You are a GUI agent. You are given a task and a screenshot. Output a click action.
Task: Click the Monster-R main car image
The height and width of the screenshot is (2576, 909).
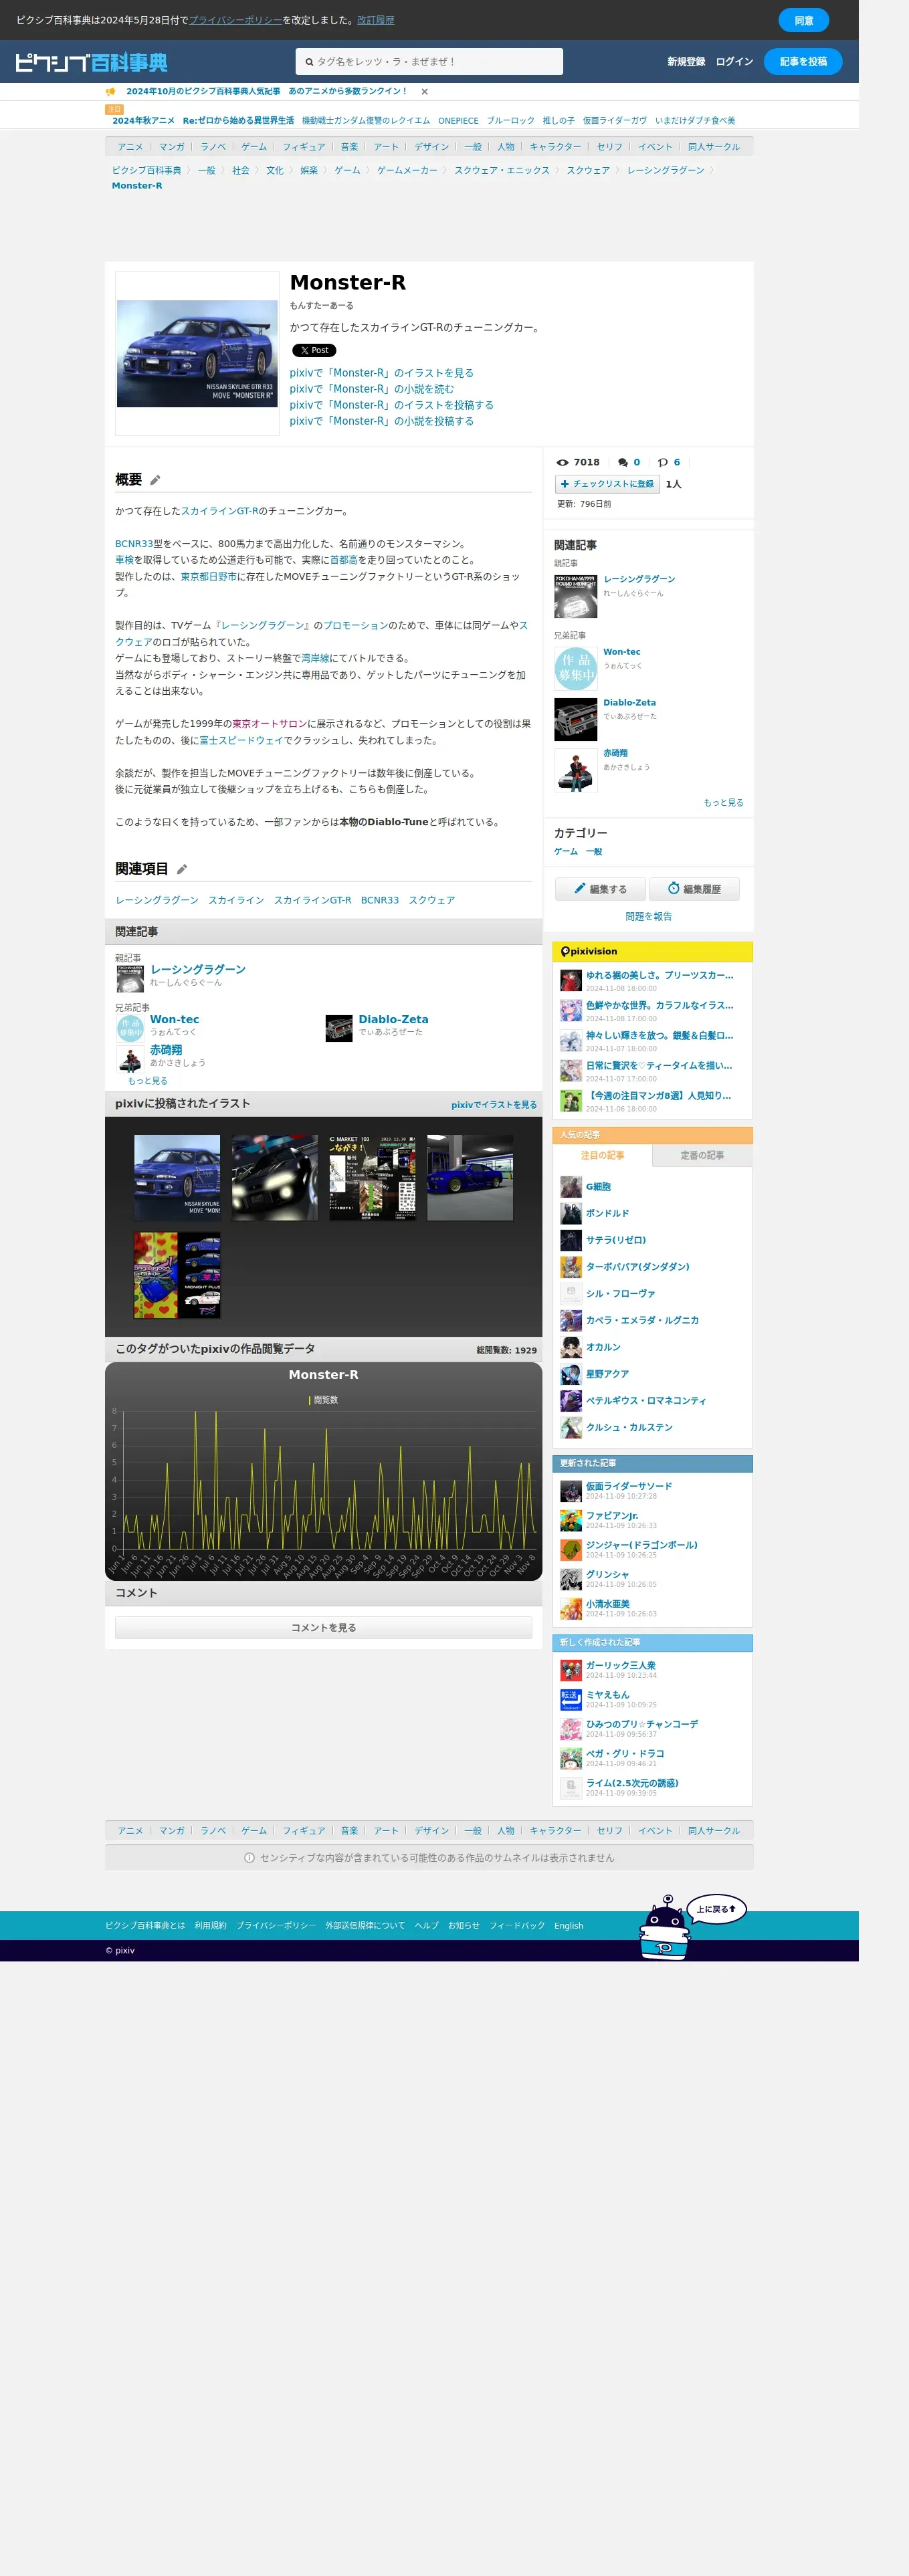click(197, 354)
